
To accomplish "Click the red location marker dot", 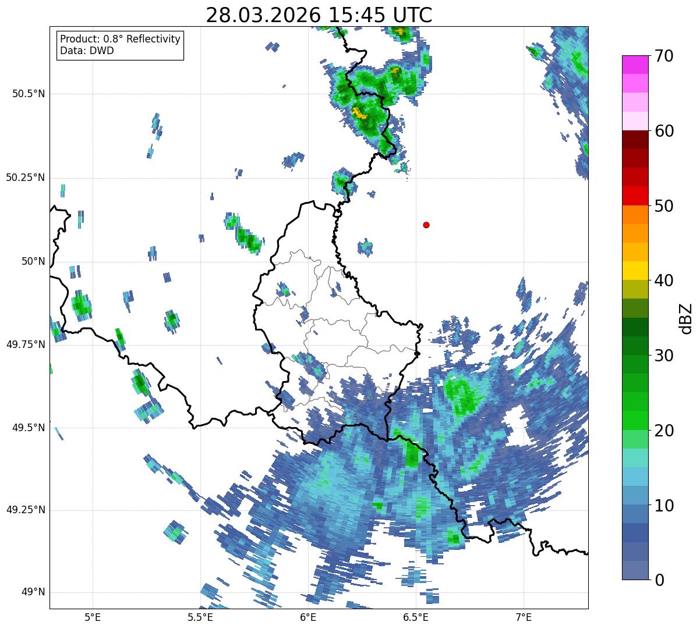I will point(426,225).
